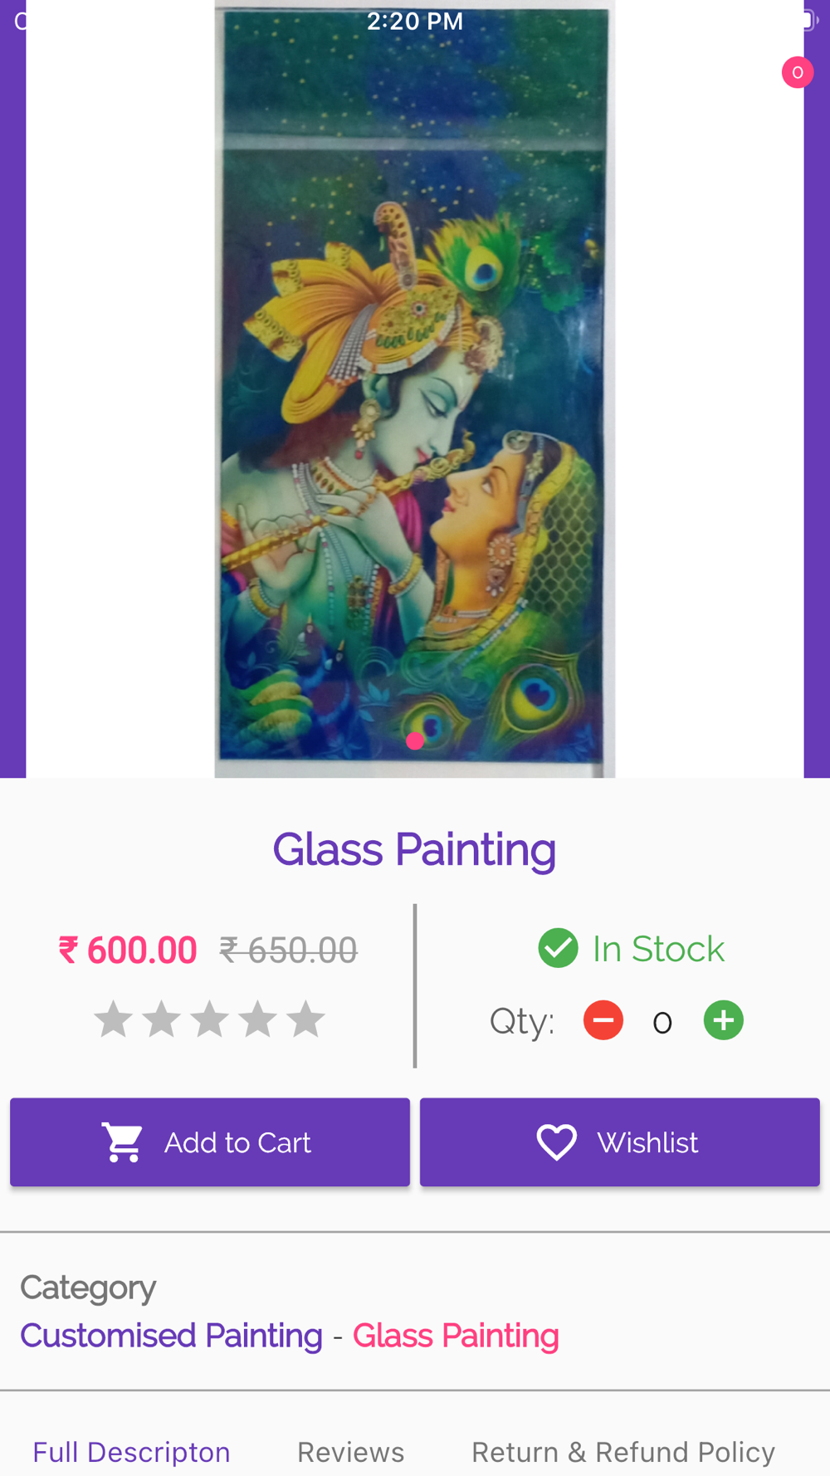Rate product with fifth star
The height and width of the screenshot is (1476, 830).
tap(305, 1019)
